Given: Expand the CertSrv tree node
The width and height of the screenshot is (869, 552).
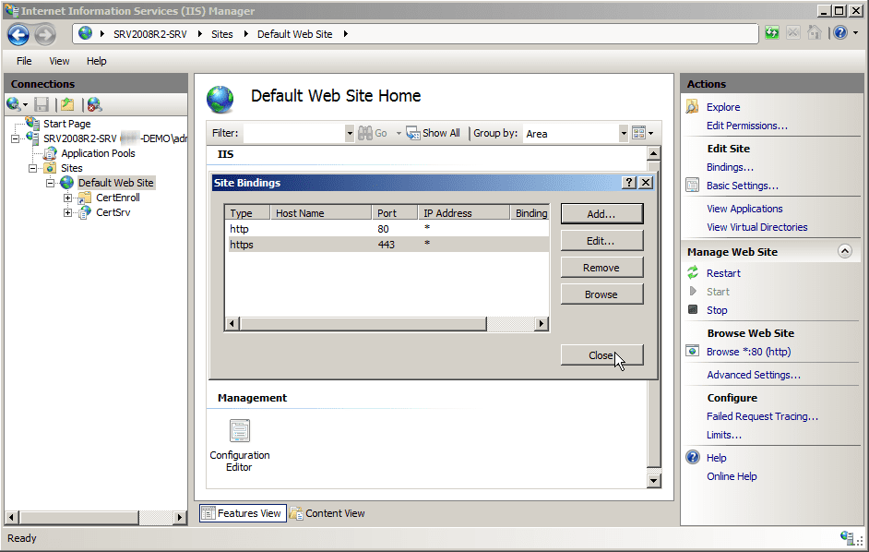Looking at the screenshot, I should (67, 212).
